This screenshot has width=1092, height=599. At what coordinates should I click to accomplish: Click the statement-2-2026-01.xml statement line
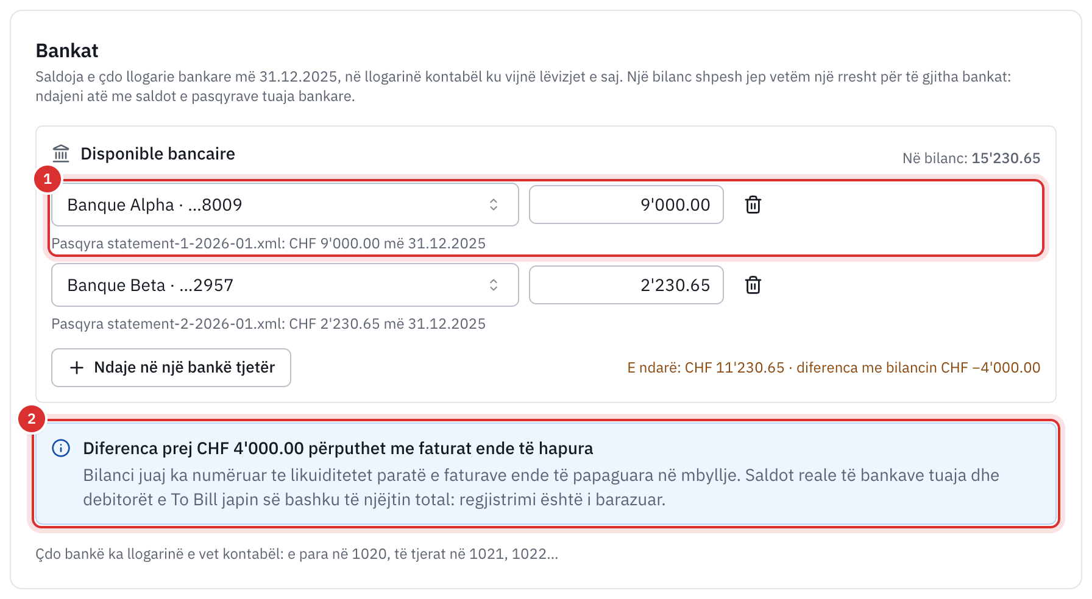[269, 324]
